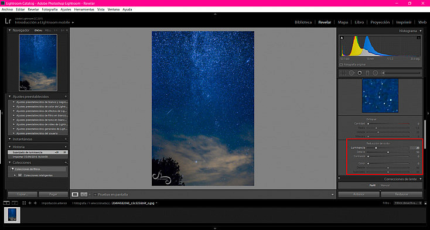Screen dimensions: 430x230
Task: Create a snapshot with Instantáneas plus icon
Action: click(x=66, y=139)
